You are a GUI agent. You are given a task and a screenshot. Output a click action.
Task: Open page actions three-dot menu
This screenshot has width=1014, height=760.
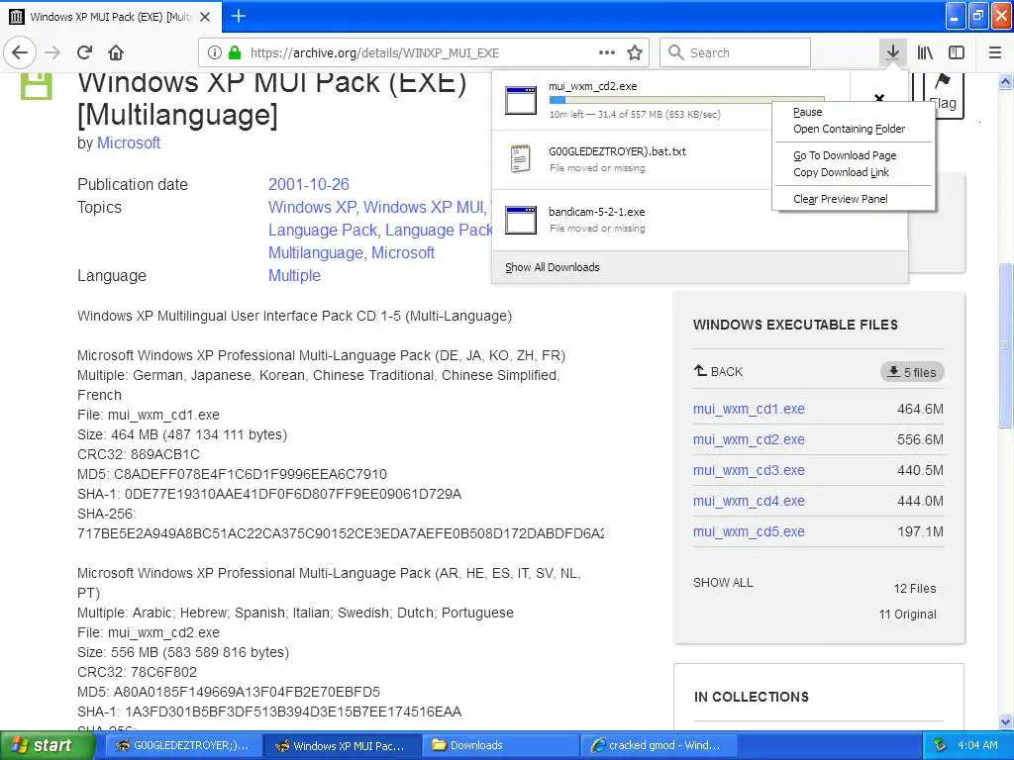click(x=607, y=52)
